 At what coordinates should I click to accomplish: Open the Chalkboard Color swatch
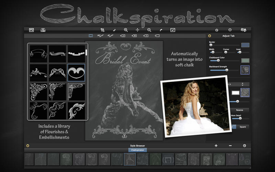[245, 60]
